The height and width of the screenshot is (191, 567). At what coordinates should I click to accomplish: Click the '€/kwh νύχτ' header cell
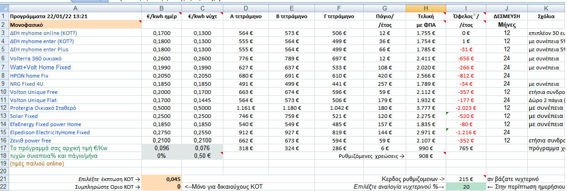(202, 16)
